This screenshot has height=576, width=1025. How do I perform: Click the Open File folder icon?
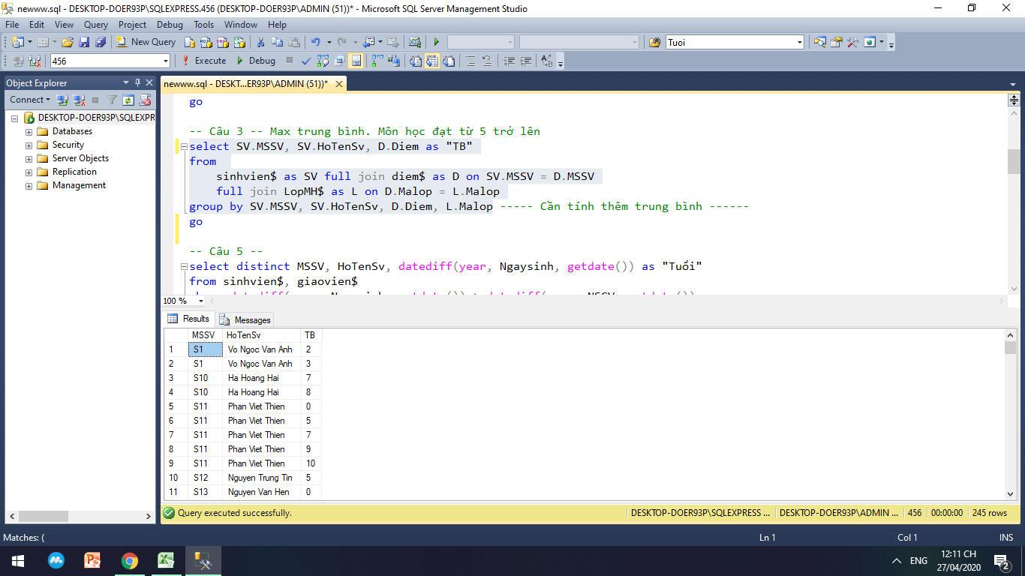pos(68,42)
